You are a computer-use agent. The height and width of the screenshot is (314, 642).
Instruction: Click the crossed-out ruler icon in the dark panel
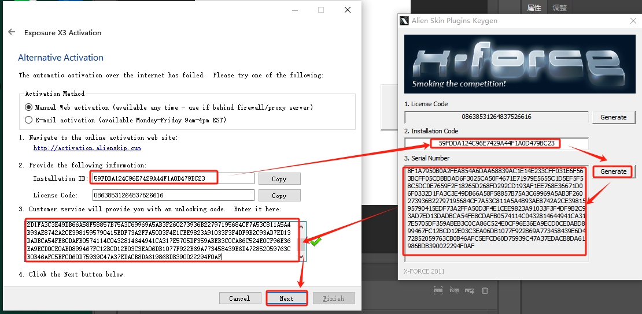[453, 290]
